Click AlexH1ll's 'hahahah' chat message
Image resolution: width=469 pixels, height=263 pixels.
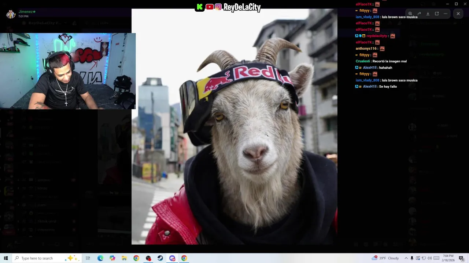385,68
